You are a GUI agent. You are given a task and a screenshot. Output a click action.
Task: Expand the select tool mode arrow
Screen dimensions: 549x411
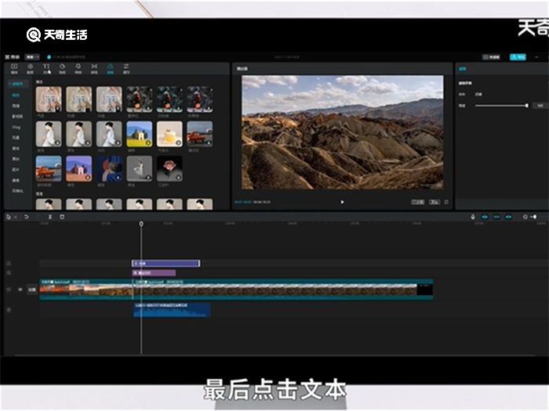15,217
